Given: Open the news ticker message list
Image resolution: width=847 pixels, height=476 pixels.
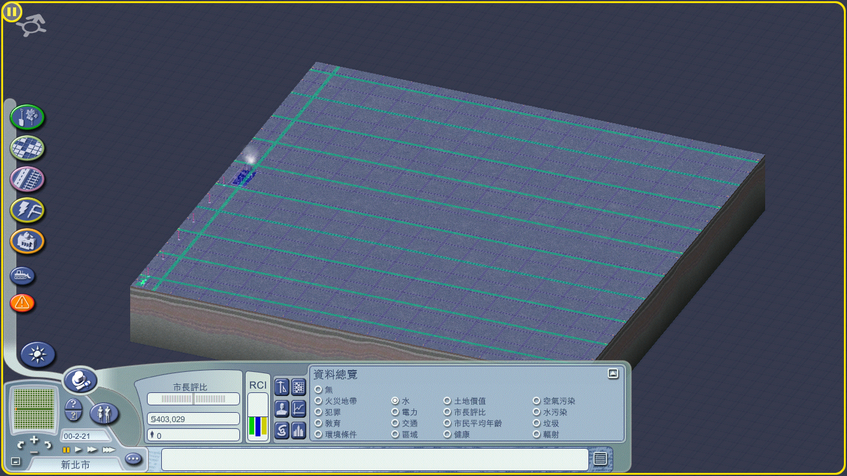Looking at the screenshot, I should click(x=600, y=459).
